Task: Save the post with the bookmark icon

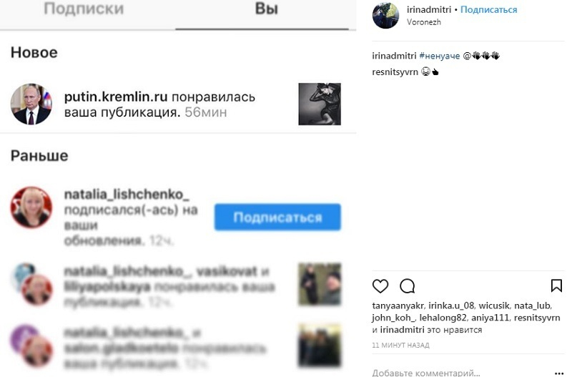Action: 556,285
